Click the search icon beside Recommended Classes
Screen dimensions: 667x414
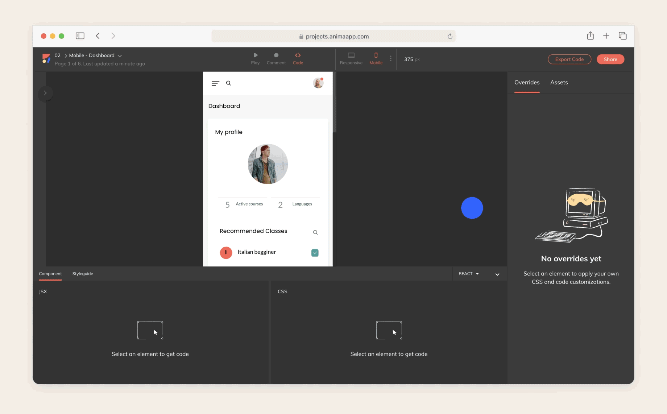[315, 232]
